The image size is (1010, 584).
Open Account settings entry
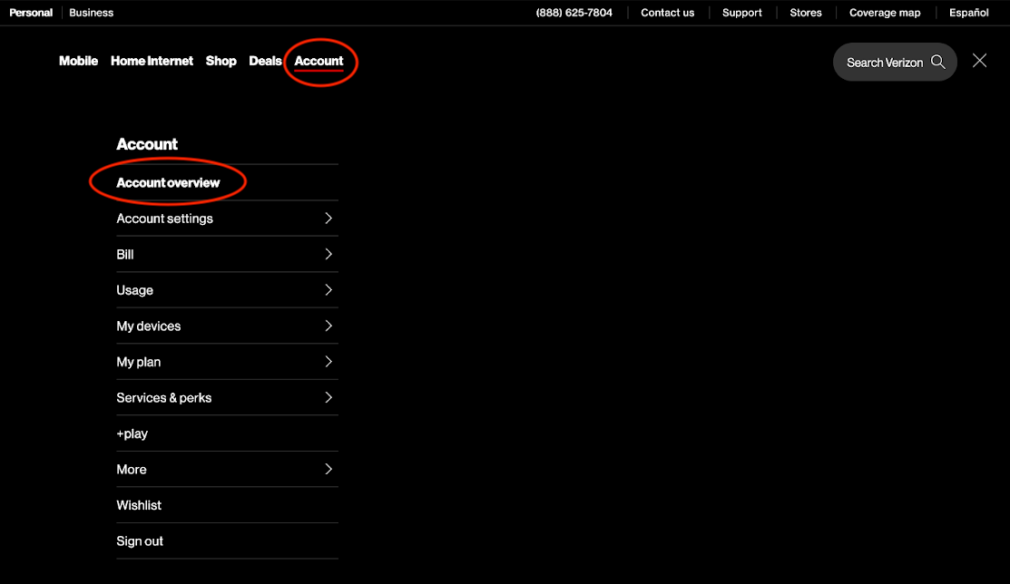(x=228, y=219)
